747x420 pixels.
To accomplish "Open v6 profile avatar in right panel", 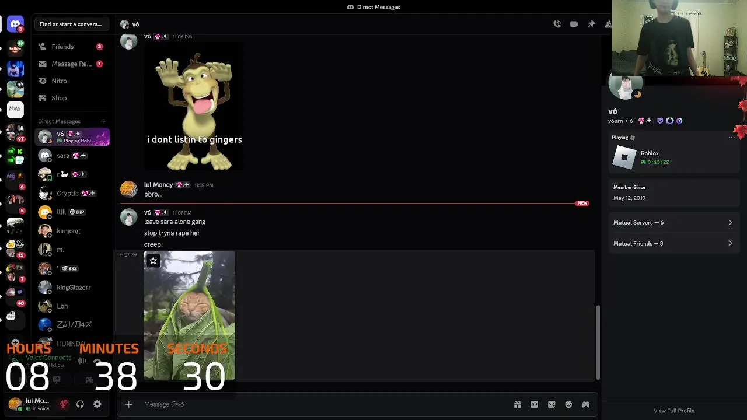I will pyautogui.click(x=625, y=86).
